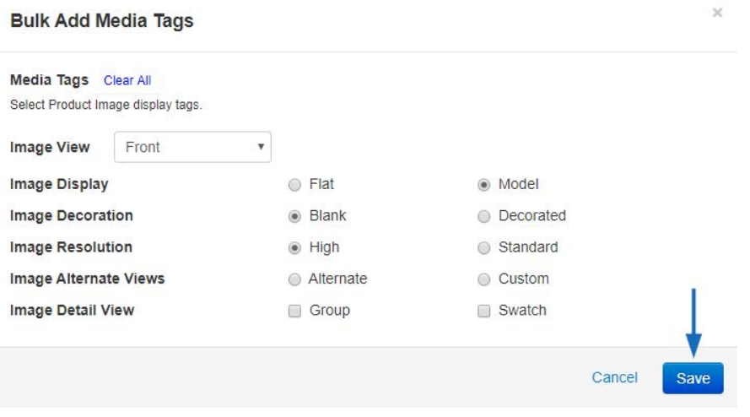The width and height of the screenshot is (750, 417).
Task: Choose Decorated for Image Decoration
Action: pyautogui.click(x=483, y=216)
